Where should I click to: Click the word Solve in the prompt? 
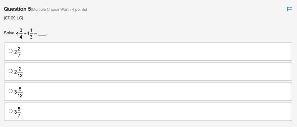[9, 33]
